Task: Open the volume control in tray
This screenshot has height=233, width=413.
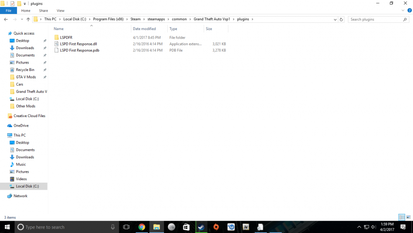Action: click(373, 227)
